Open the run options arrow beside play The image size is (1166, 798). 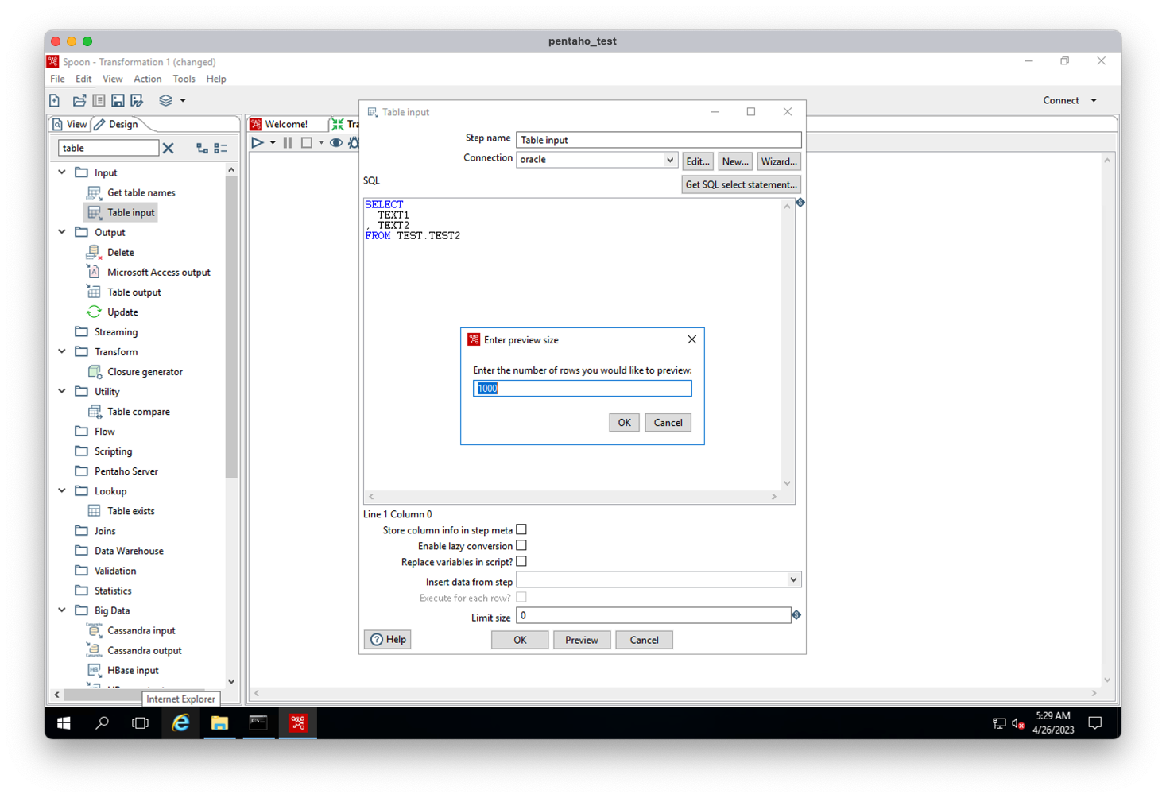pyautogui.click(x=273, y=143)
